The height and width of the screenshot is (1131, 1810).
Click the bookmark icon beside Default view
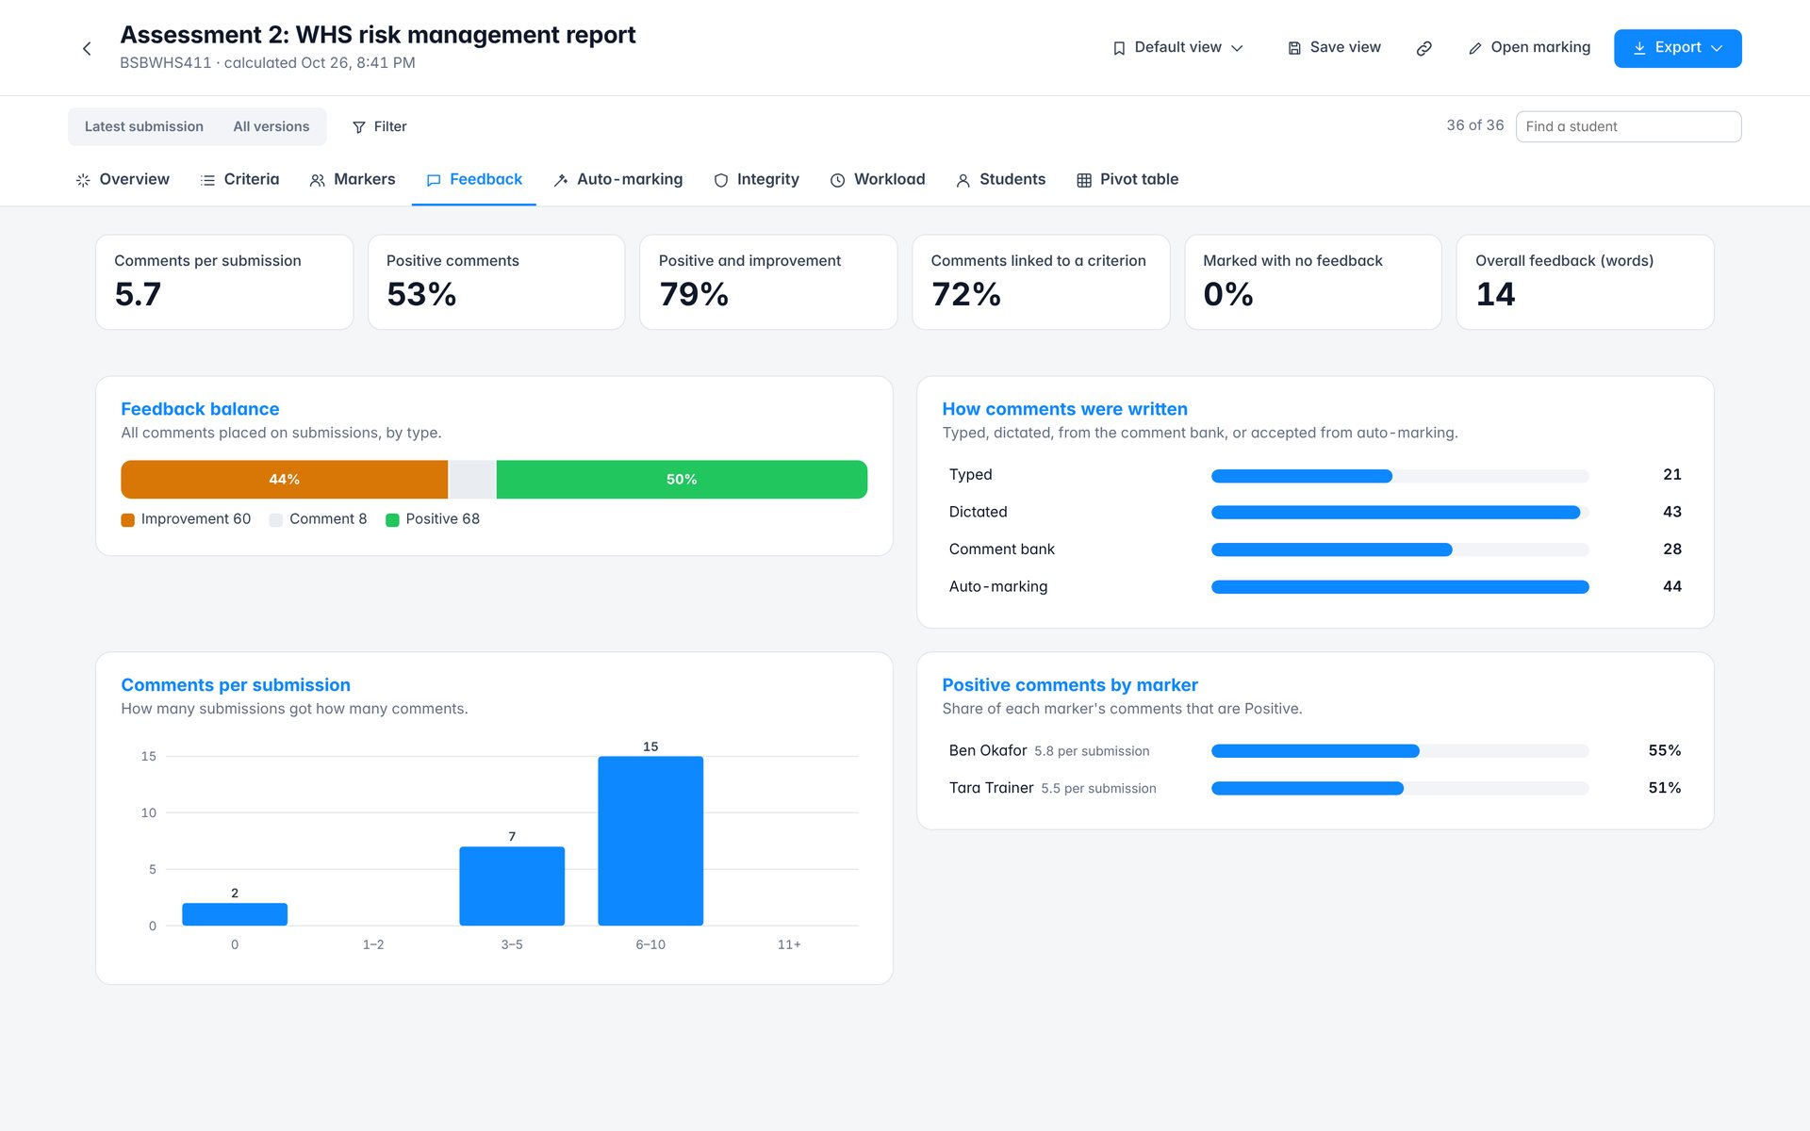pyautogui.click(x=1119, y=48)
